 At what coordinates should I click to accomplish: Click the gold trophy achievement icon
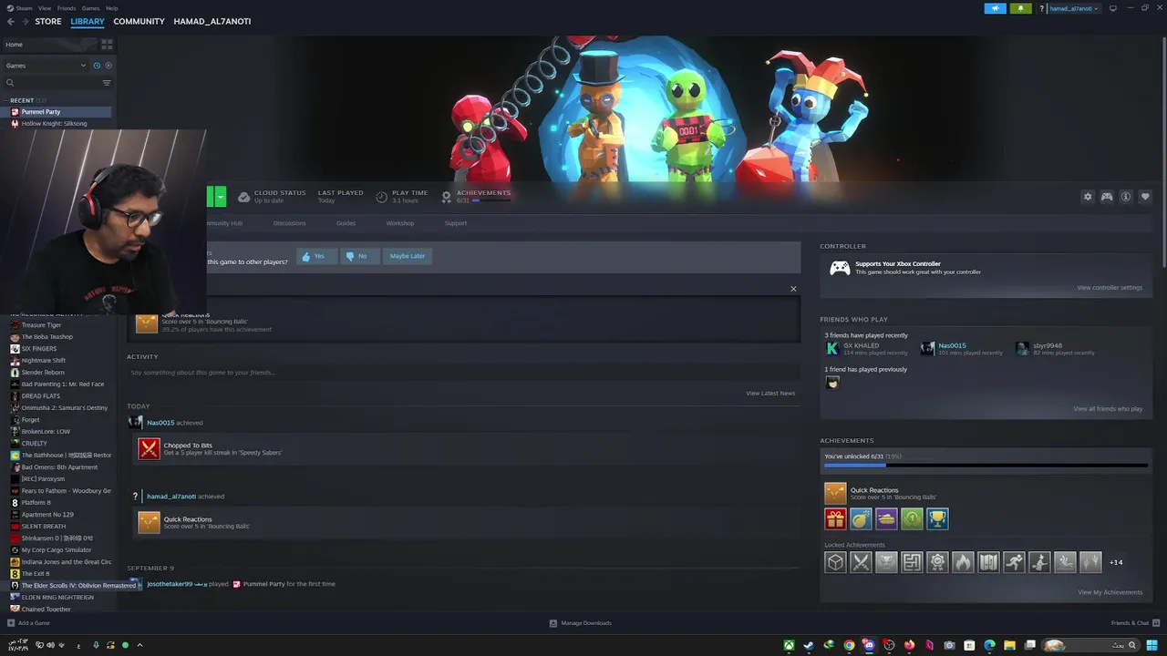[x=937, y=518]
